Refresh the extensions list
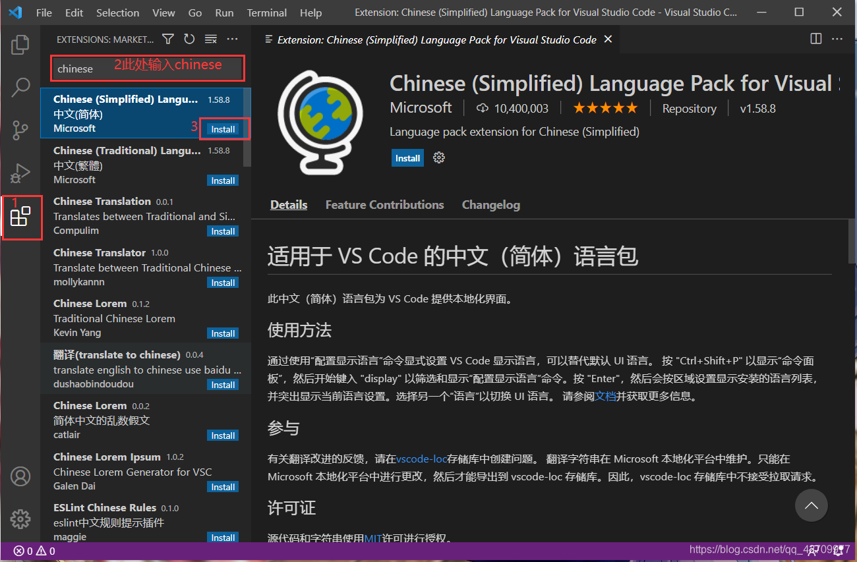Image resolution: width=857 pixels, height=562 pixels. point(189,40)
